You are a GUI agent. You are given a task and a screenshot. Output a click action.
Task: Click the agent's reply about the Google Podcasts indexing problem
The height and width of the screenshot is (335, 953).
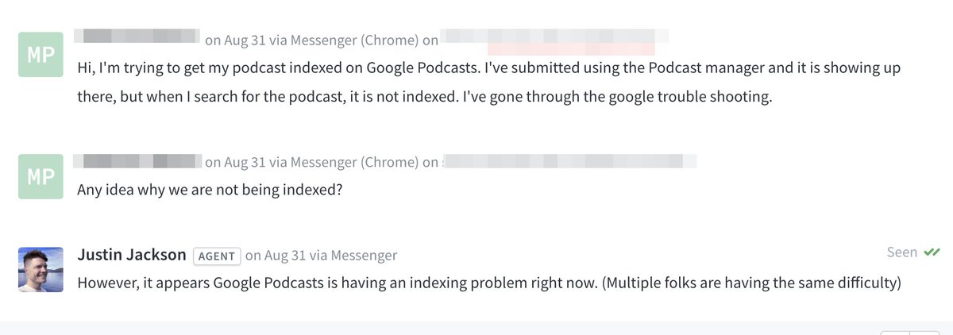[x=488, y=283]
